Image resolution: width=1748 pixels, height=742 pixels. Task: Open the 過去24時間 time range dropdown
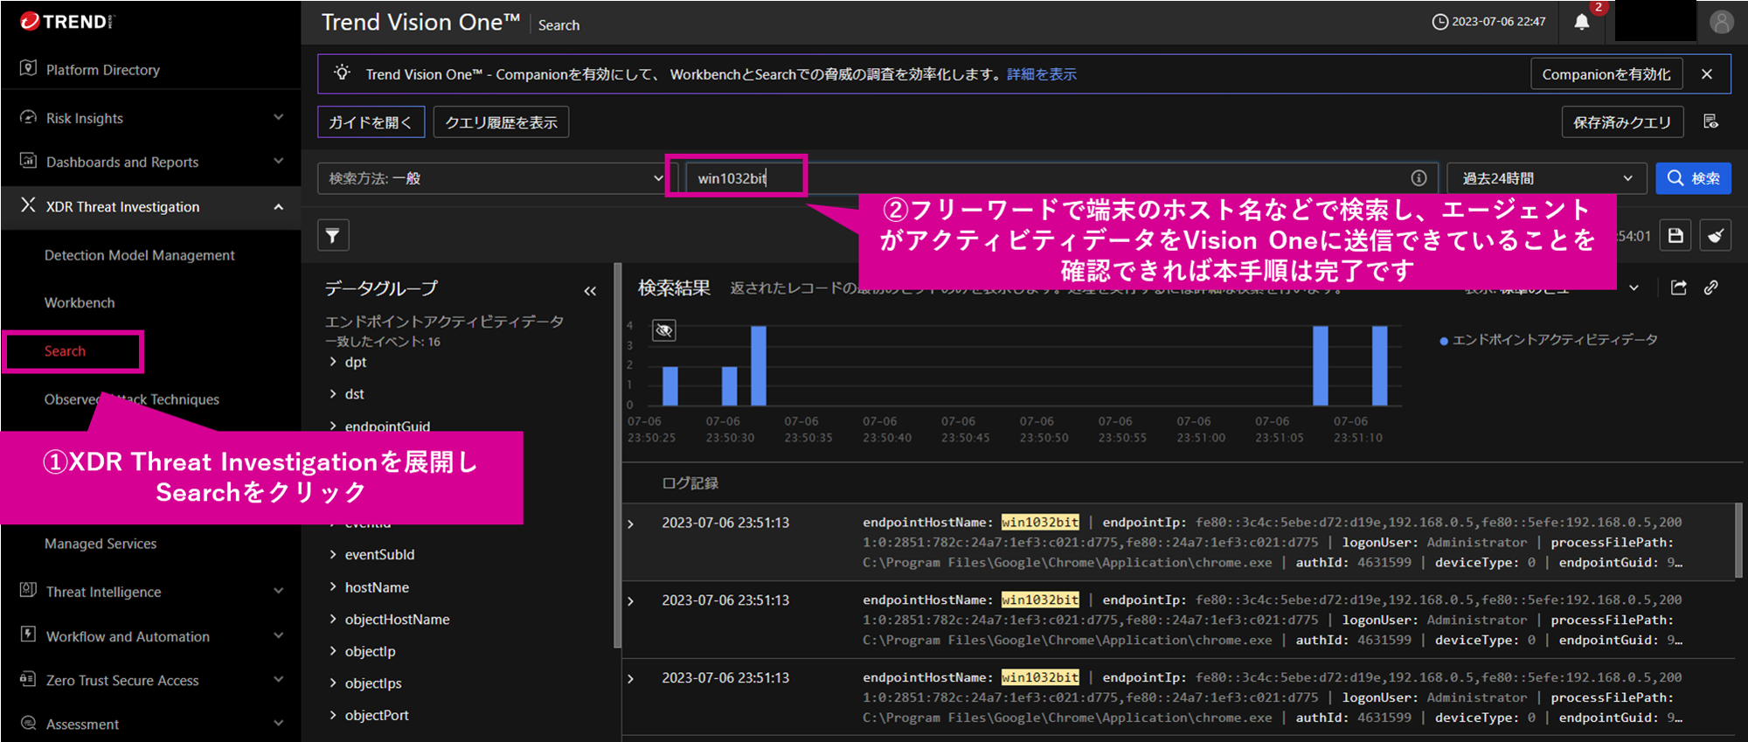click(1546, 178)
